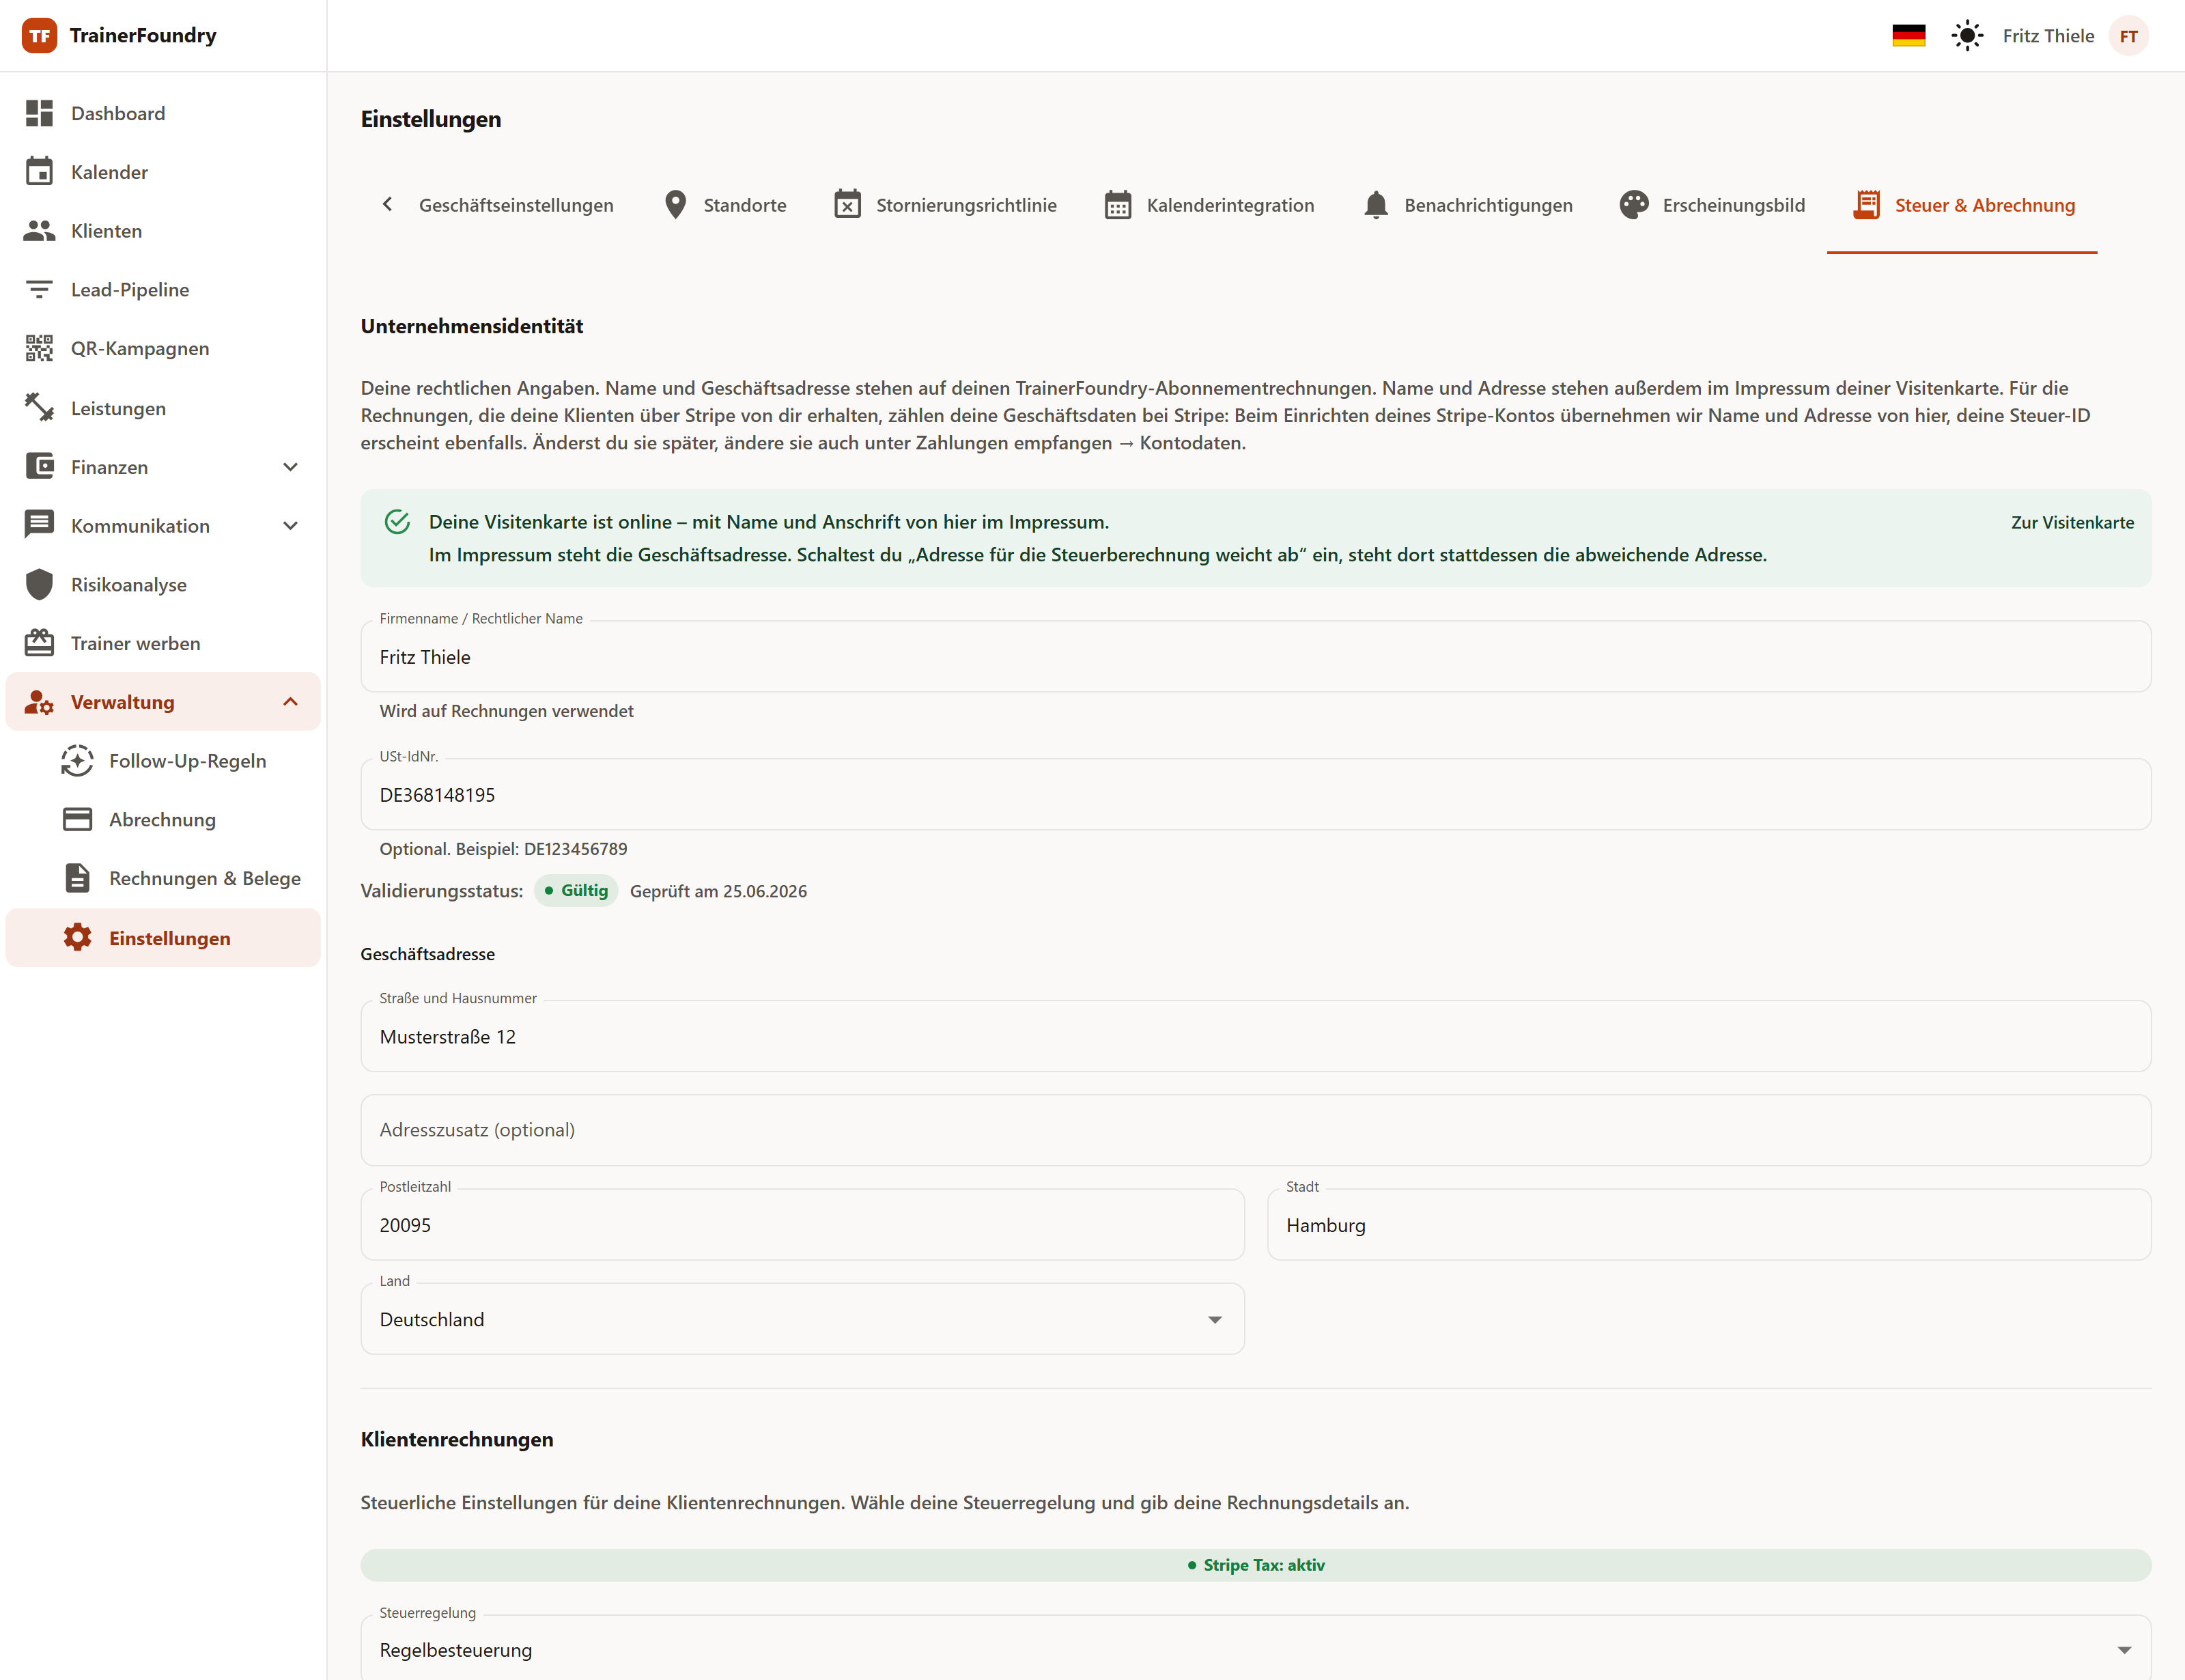Click the Adresszusatz (optional) field

(x=1256, y=1130)
